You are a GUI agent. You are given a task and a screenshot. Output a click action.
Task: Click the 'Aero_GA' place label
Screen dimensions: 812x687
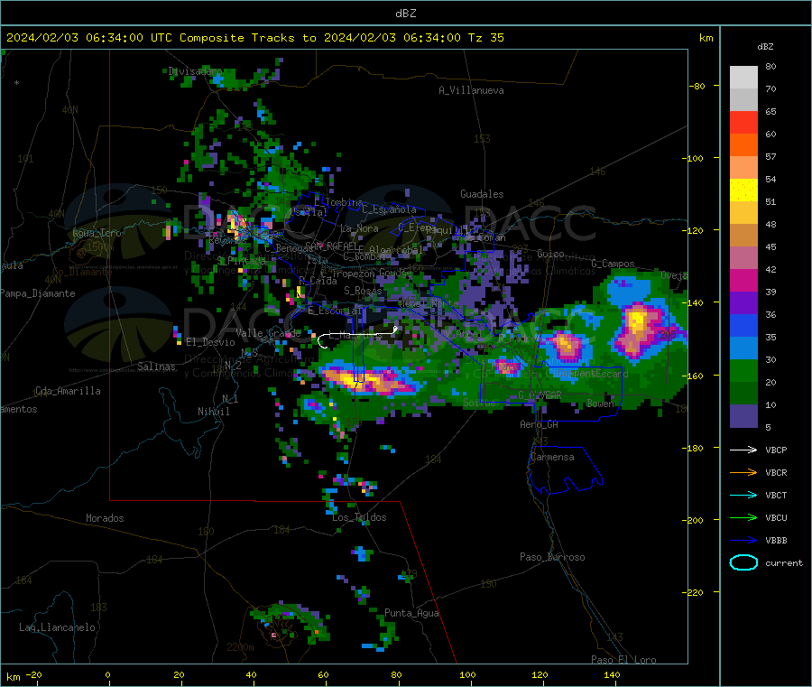tap(540, 424)
